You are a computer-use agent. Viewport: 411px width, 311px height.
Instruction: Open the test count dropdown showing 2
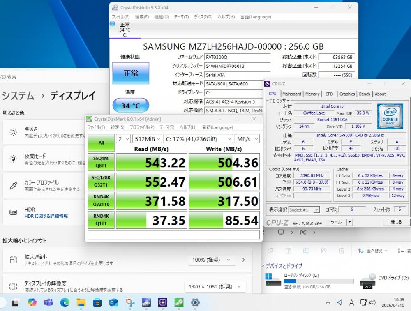123,139
